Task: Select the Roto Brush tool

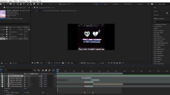Action: pyautogui.click(x=38, y=4)
